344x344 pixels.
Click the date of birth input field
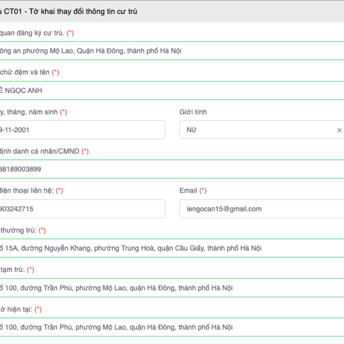82,130
